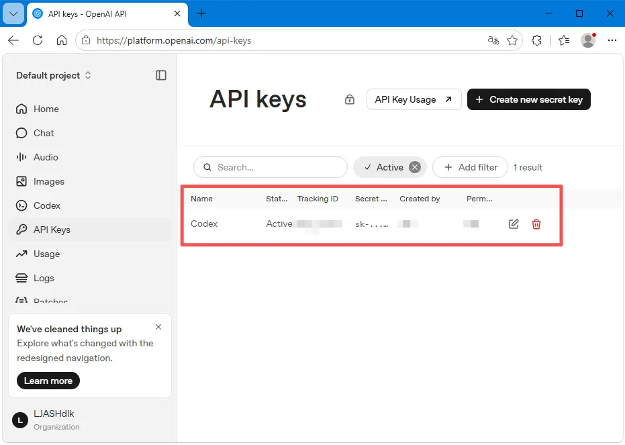This screenshot has width=625, height=445.
Task: Open Chat in the sidebar
Action: click(90, 133)
